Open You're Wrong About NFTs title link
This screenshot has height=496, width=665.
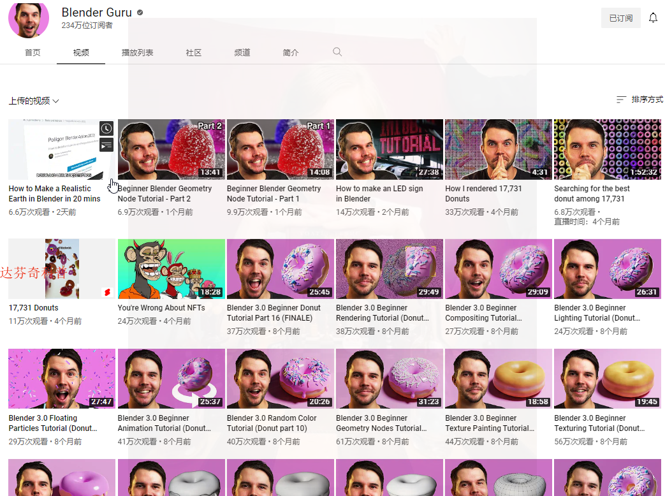[x=161, y=308]
